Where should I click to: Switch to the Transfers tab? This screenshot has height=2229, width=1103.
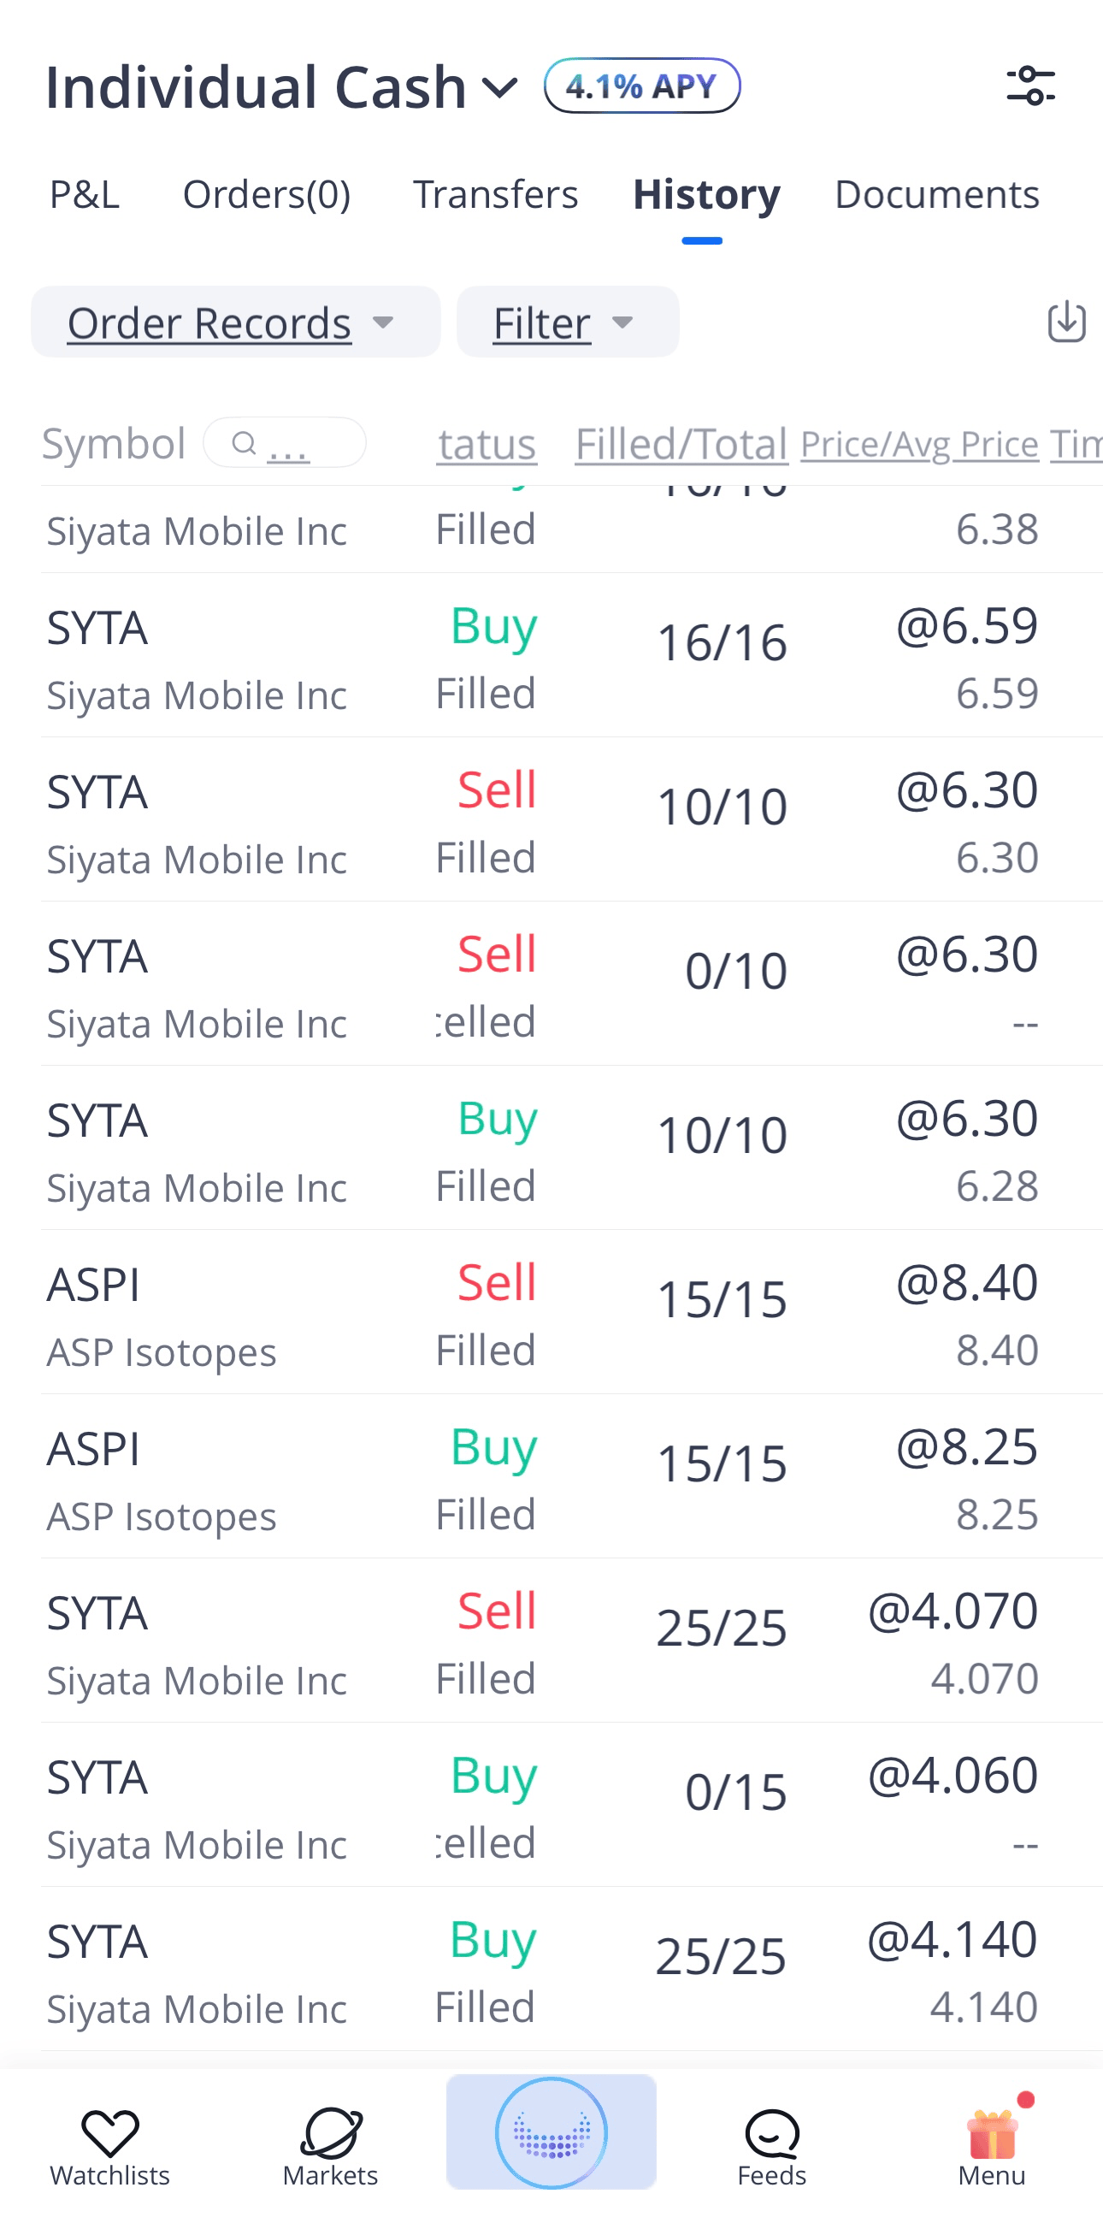pos(495,194)
